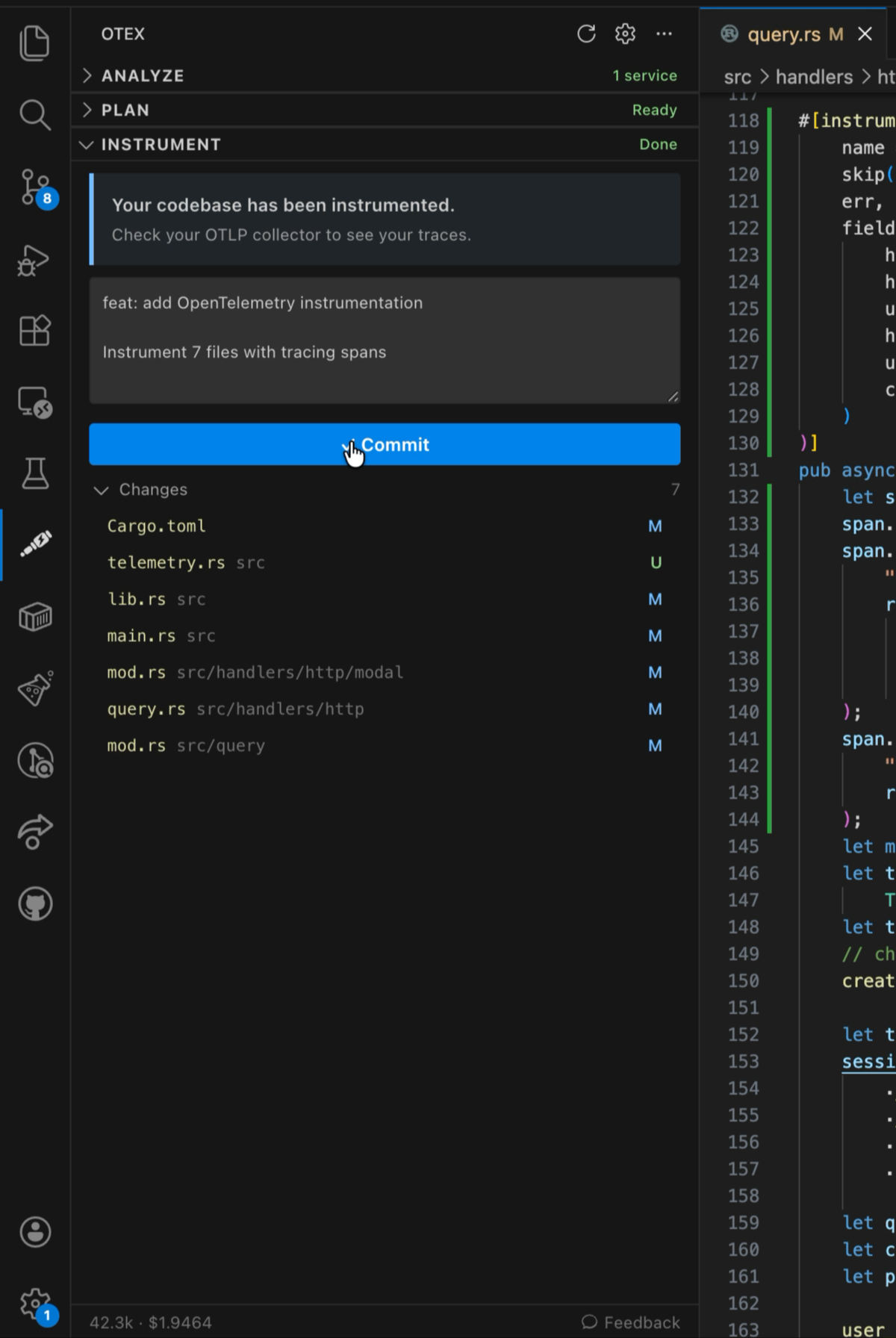Click the 'Your codebase has been instrumented' notice
896x1338 pixels.
[x=385, y=220]
